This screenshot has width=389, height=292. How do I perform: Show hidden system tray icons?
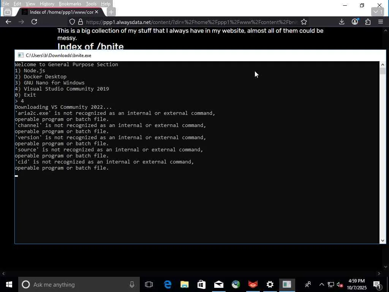(321, 284)
